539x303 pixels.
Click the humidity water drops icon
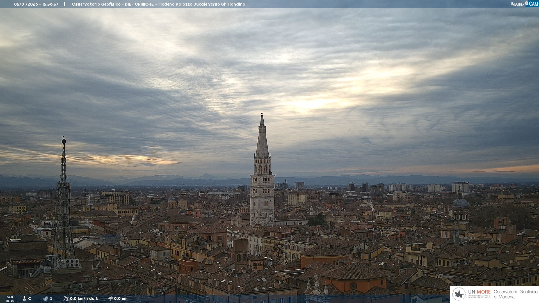coord(45,299)
